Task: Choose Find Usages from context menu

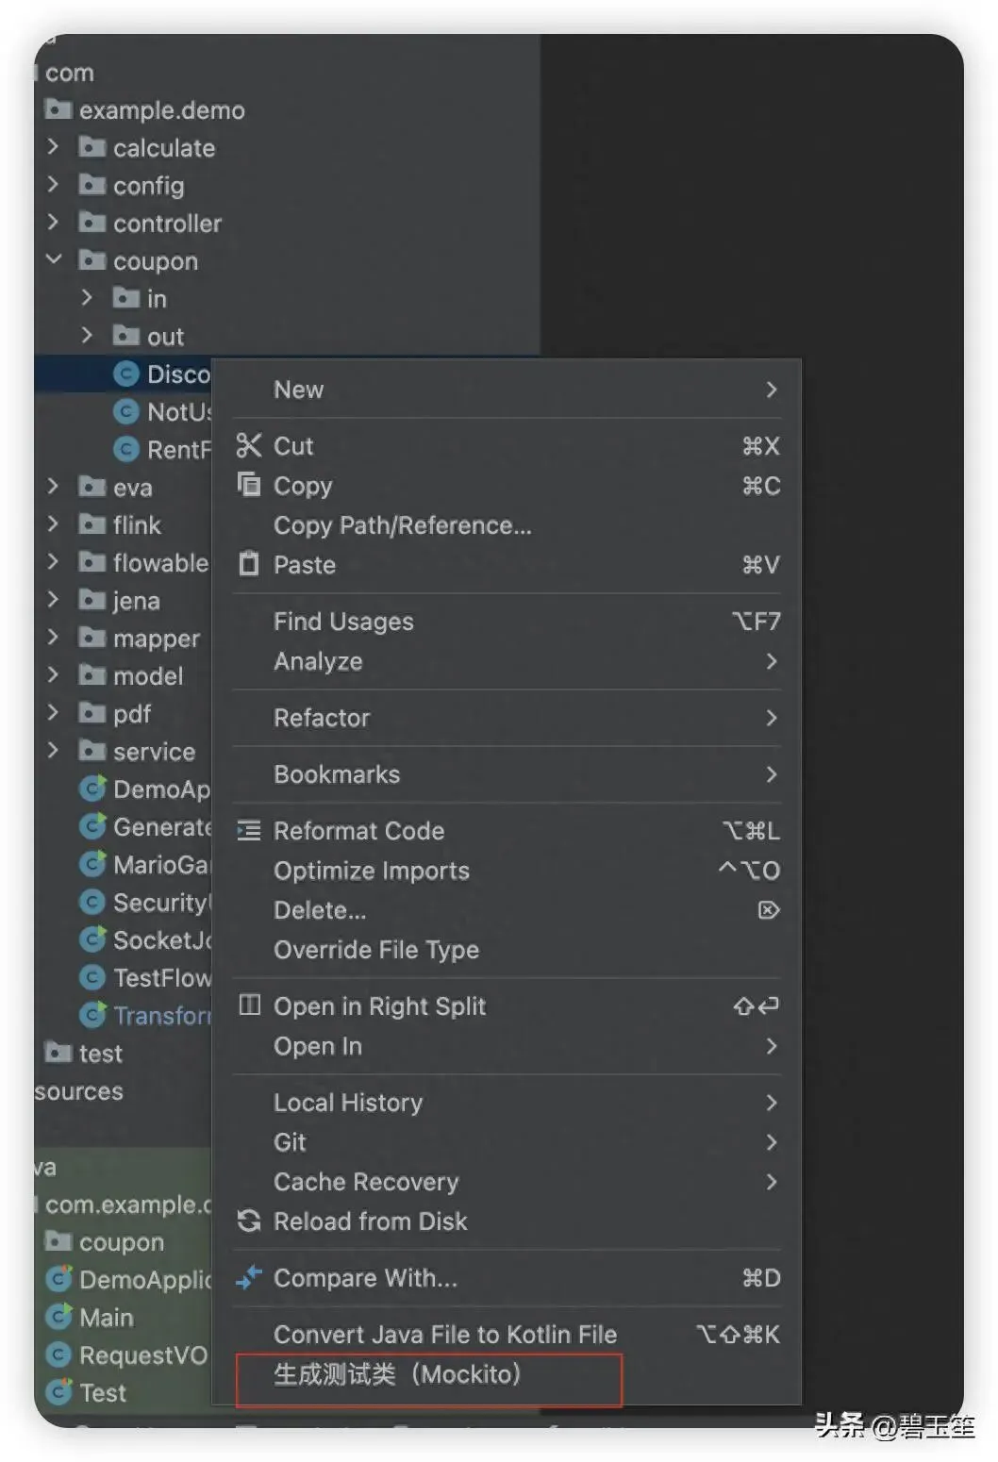Action: point(343,622)
